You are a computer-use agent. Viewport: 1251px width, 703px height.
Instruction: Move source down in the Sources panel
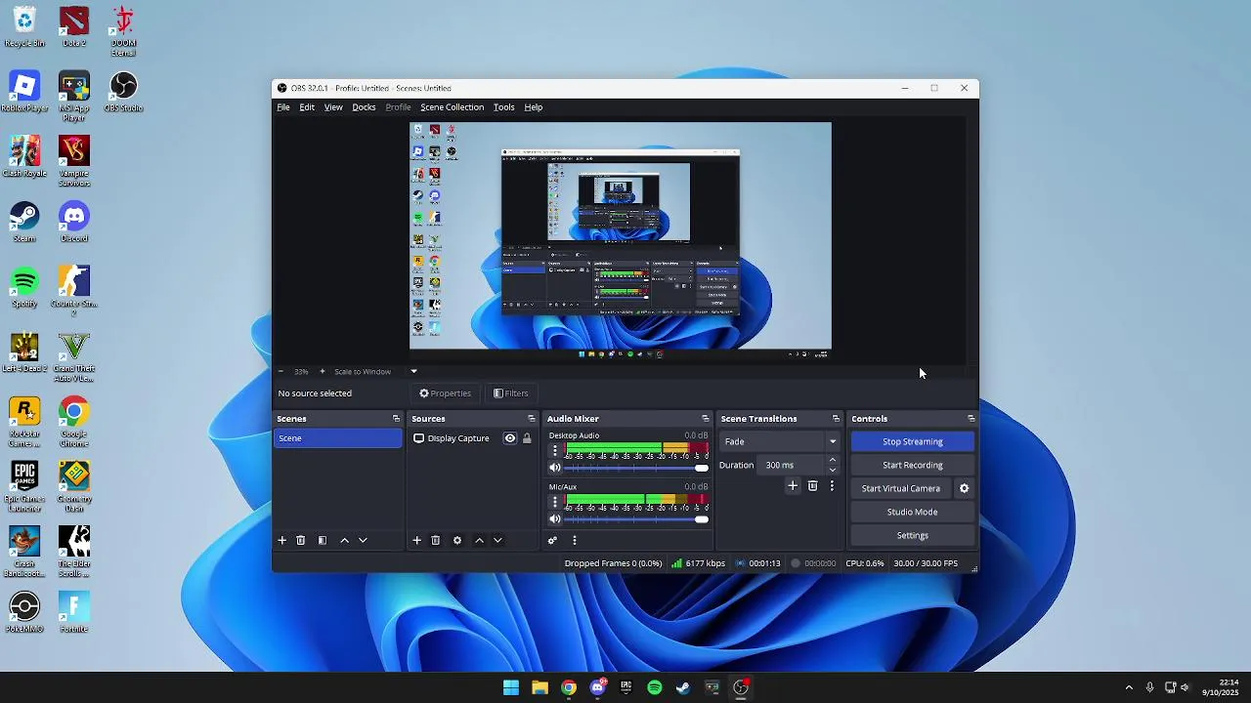tap(497, 540)
